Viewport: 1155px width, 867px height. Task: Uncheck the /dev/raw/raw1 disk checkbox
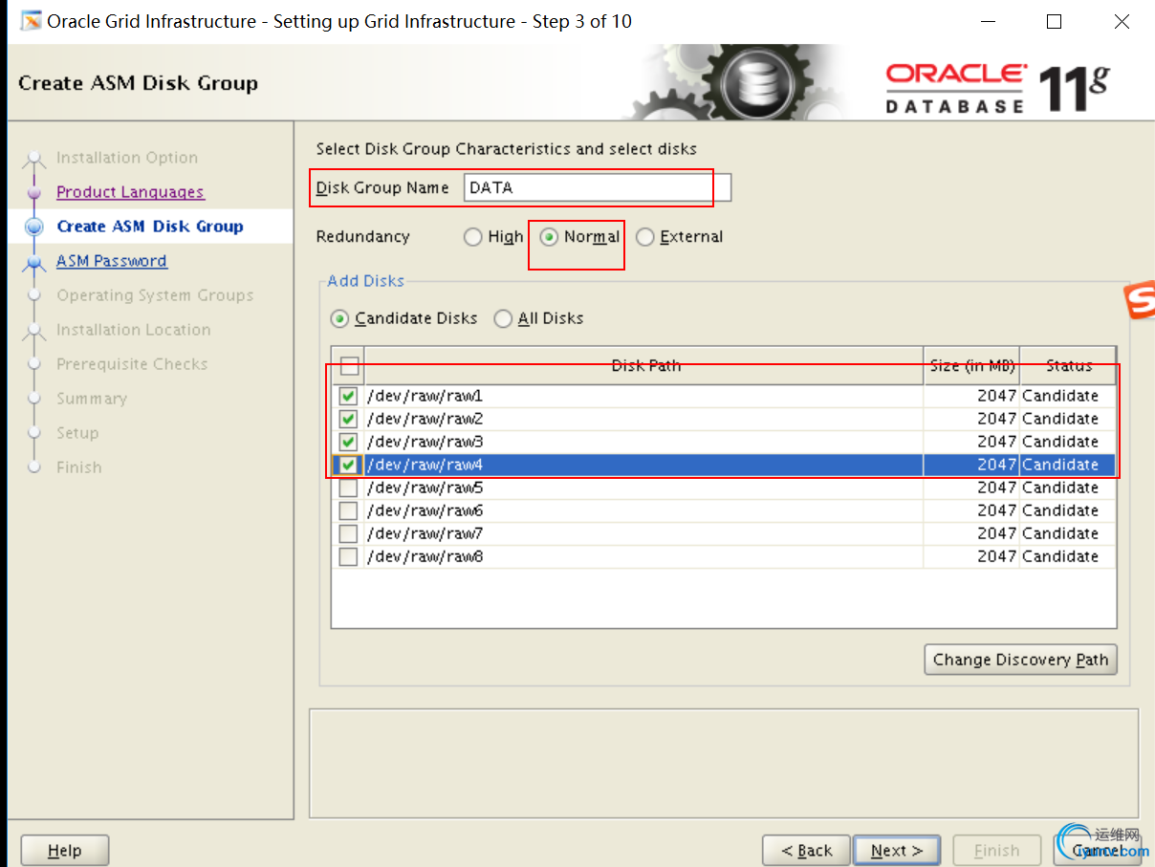(x=348, y=396)
